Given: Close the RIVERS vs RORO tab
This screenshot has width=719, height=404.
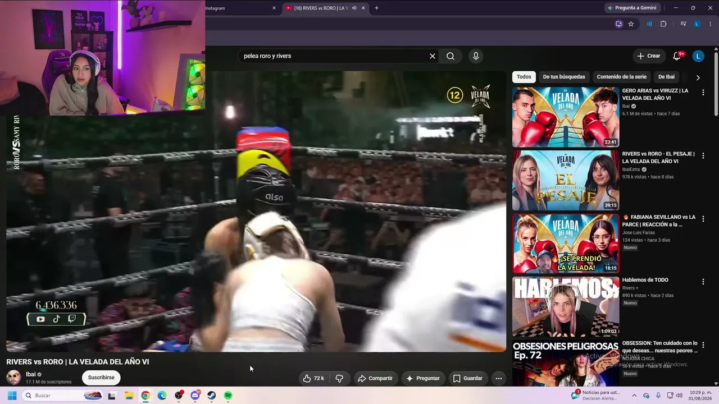Looking at the screenshot, I should 363,8.
